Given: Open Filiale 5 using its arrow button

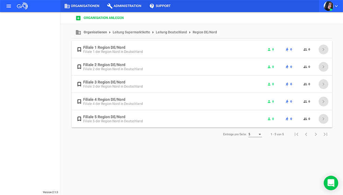Looking at the screenshot, I should tap(323, 119).
